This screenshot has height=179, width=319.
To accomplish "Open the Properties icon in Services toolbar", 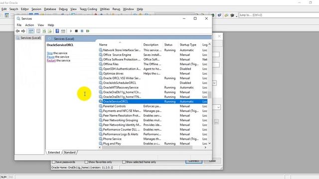I will pos(38,31).
